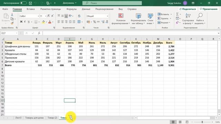The height and width of the screenshot is (124, 221).
Task: Open Сортировка и фильтр menu
Action: pos(188,19)
